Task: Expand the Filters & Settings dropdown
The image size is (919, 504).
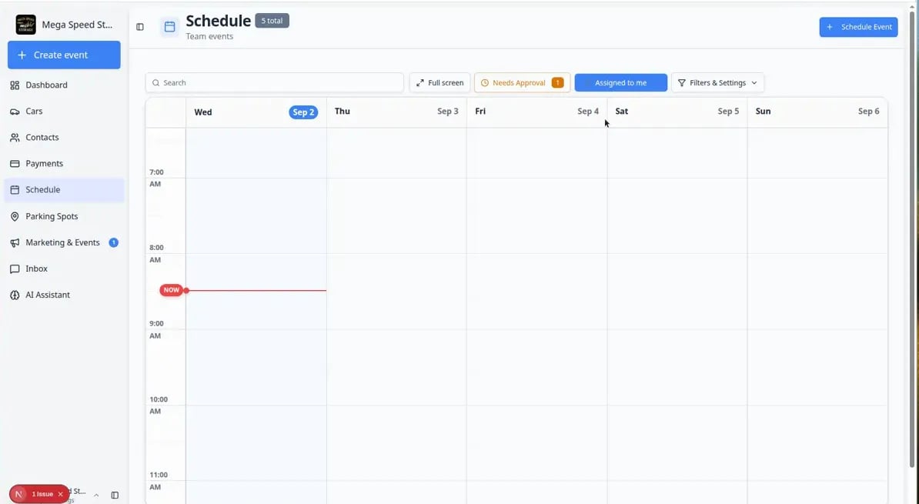Action: pos(717,82)
